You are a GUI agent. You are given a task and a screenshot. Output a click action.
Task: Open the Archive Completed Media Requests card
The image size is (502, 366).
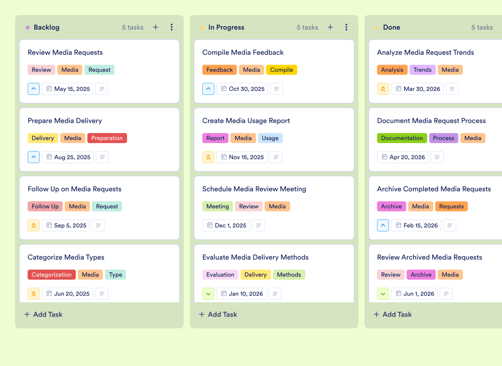tap(434, 189)
